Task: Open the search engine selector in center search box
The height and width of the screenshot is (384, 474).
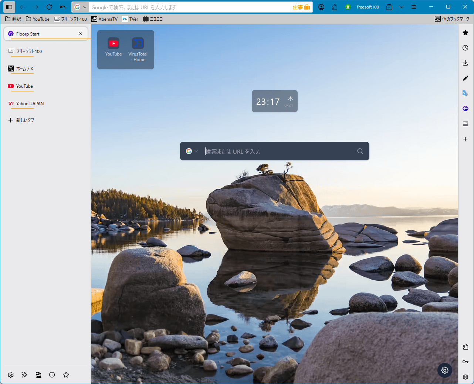Action: click(192, 151)
